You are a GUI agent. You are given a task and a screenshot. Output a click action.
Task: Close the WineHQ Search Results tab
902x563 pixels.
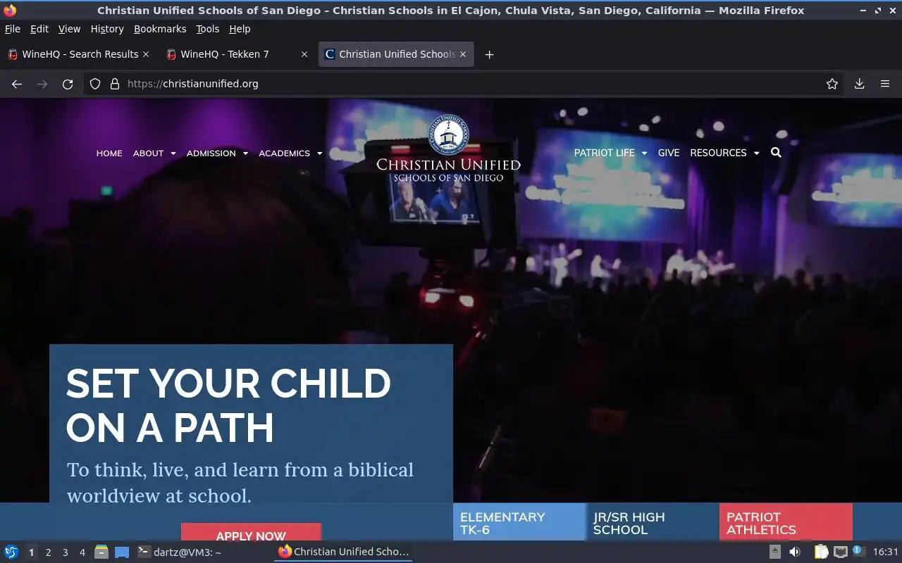point(146,54)
